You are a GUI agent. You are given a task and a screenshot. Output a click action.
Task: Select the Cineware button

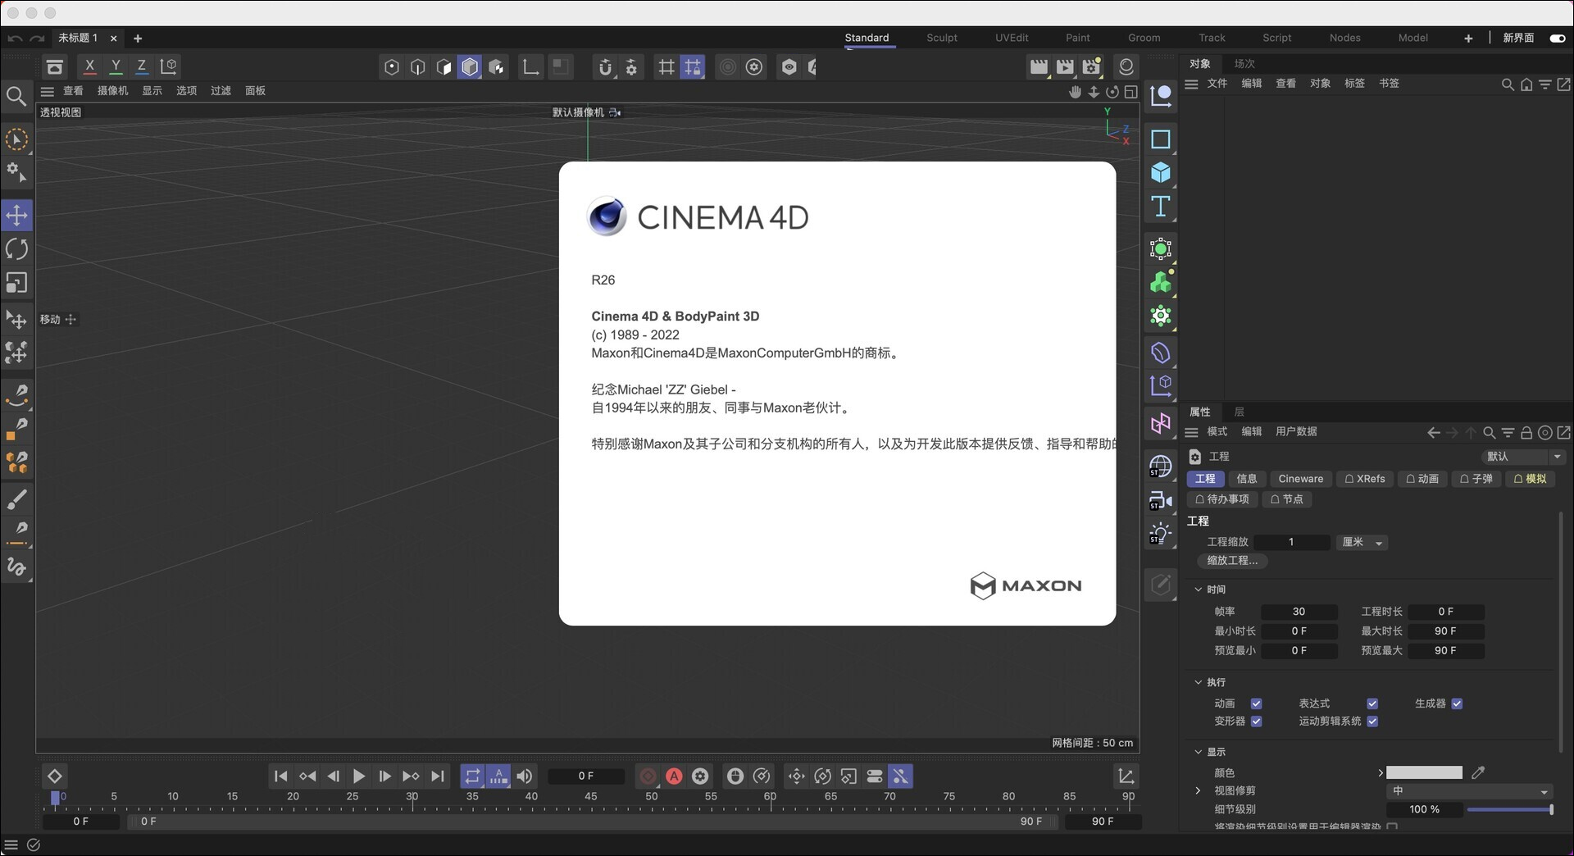point(1300,479)
